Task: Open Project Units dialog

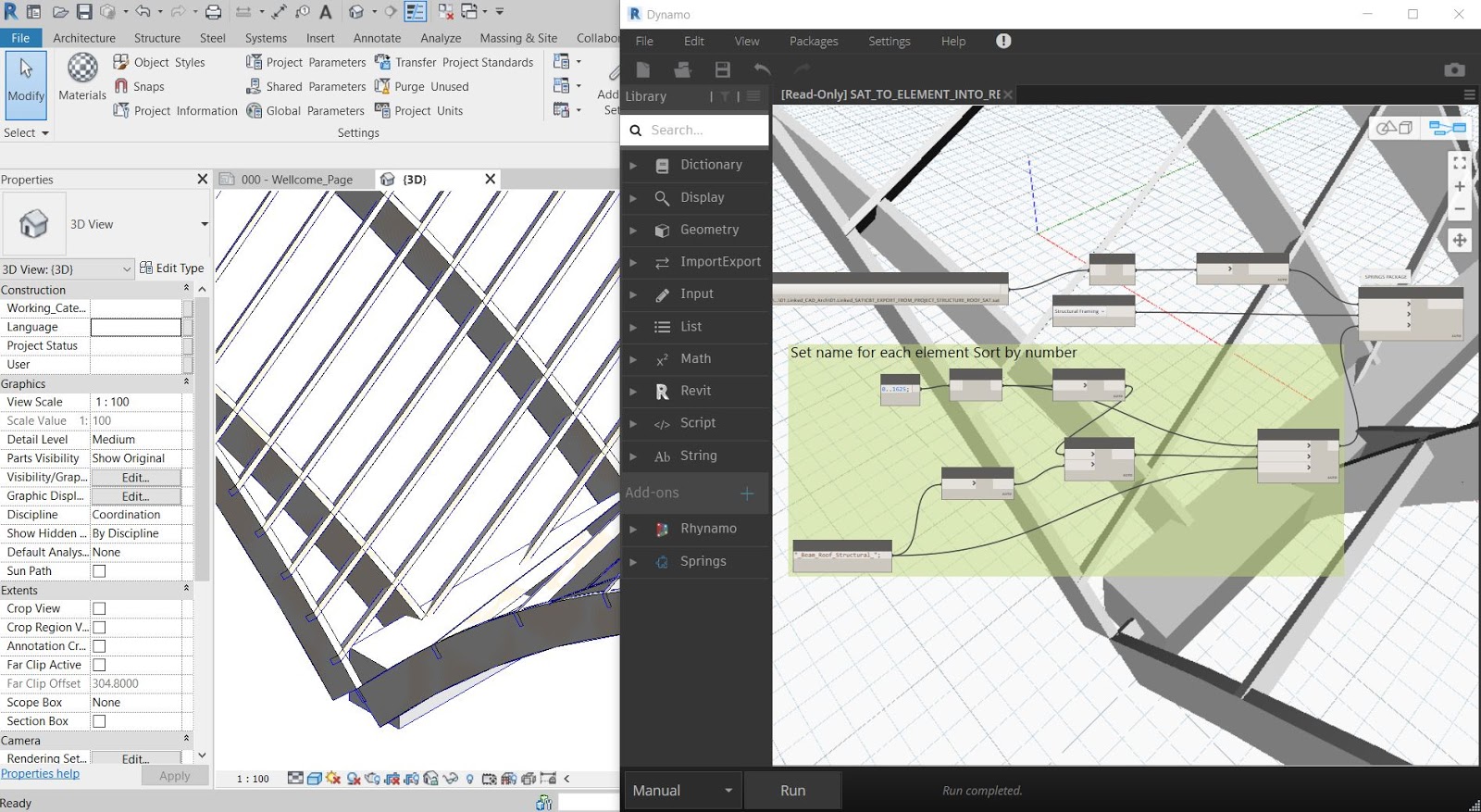Action: [x=418, y=110]
